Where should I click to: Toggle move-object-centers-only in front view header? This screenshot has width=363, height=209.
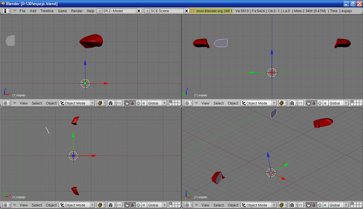[119, 103]
